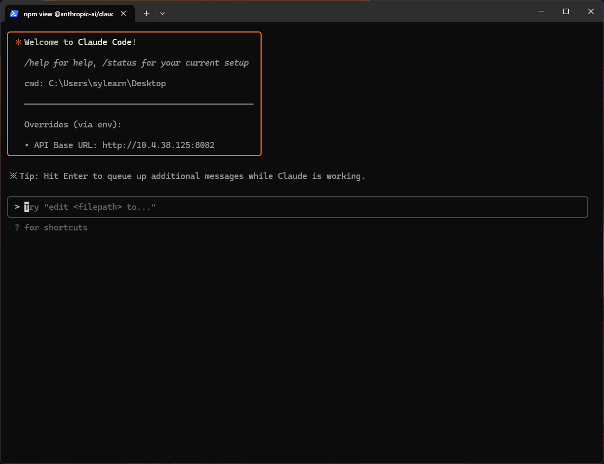The height and width of the screenshot is (464, 604).
Task: Click the PowerShell icon in the tab
Action: (x=14, y=14)
